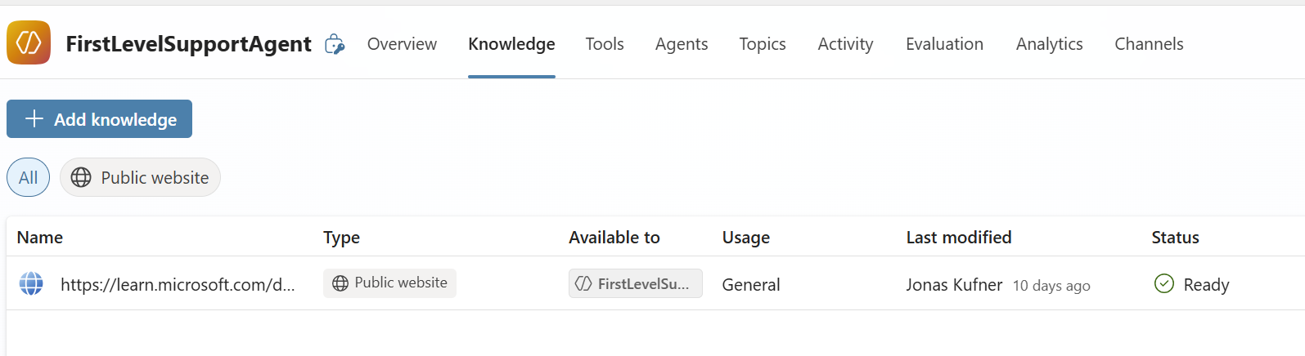Click the green Ready status checkmark icon

click(x=1163, y=283)
